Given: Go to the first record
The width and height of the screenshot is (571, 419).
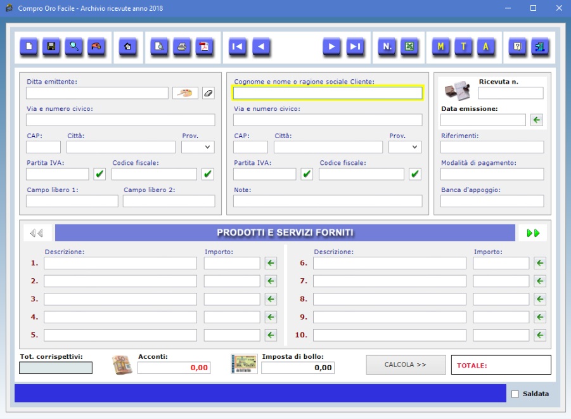Looking at the screenshot, I should tap(238, 47).
